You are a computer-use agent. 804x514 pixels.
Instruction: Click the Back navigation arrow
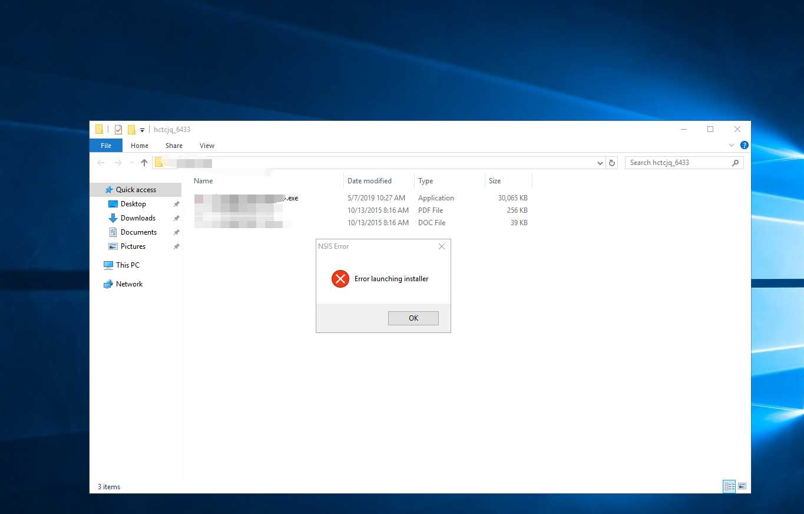101,163
